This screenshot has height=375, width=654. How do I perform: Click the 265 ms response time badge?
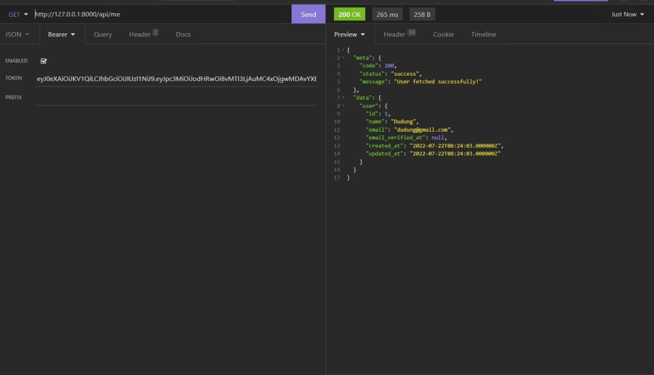(x=387, y=15)
